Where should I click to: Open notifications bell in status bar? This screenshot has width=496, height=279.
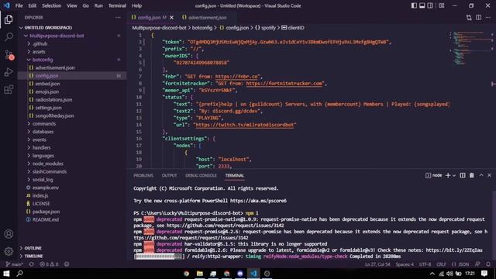click(488, 264)
